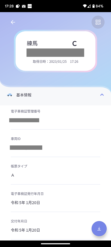The width and height of the screenshot is (111, 247).
Task: Tap the download floating action button
Action: (x=99, y=228)
